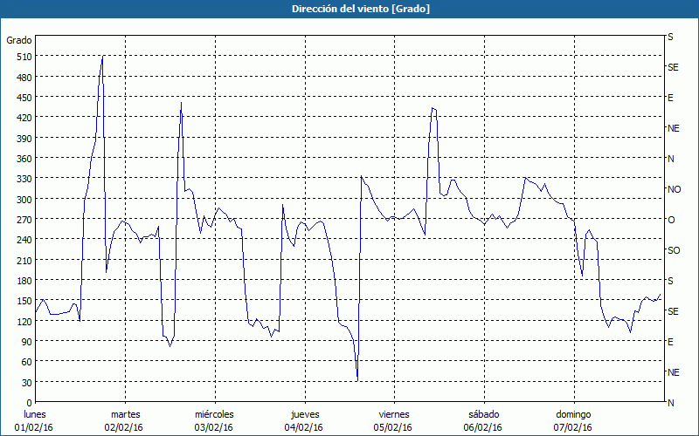Click the 'lunes 01/02/16' date label
The image size is (699, 436).
pyautogui.click(x=35, y=420)
